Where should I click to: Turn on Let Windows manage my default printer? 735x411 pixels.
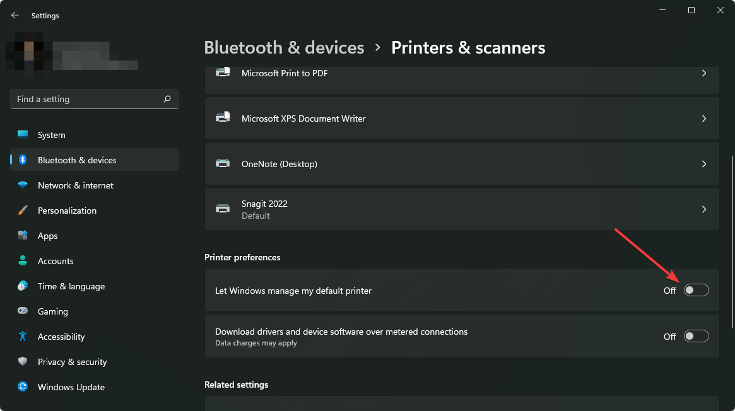tap(696, 290)
